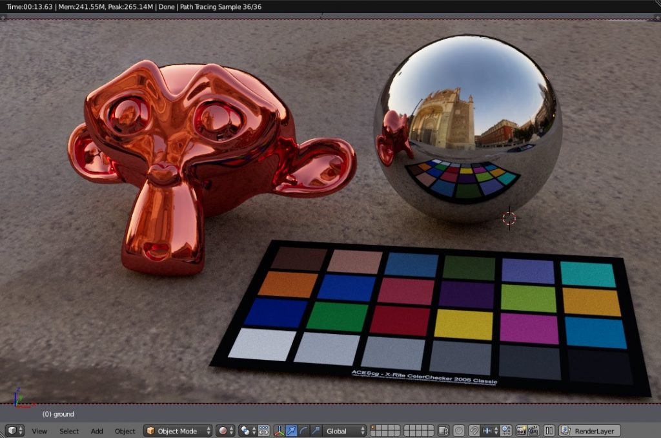Viewport: 661px width, 438px height.
Task: Toggle scene layer 11 button
Action: pyautogui.click(x=374, y=433)
